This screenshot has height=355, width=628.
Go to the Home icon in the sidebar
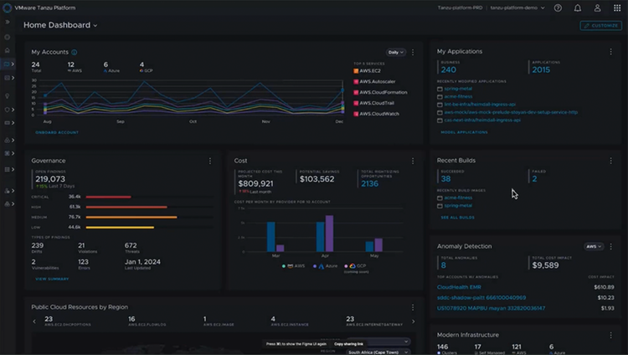[8, 50]
